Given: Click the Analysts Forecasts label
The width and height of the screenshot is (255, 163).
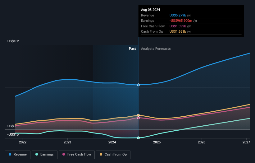Looking at the screenshot, I should (156, 49).
